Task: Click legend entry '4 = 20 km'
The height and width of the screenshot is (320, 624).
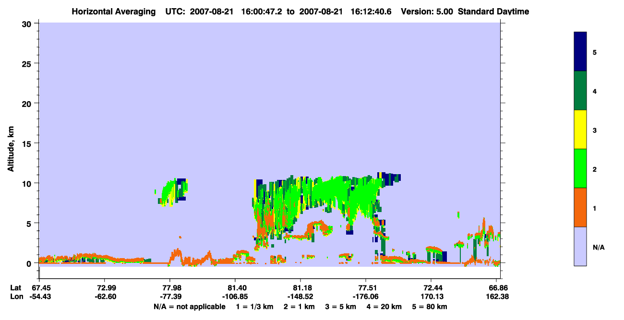Action: [384, 307]
